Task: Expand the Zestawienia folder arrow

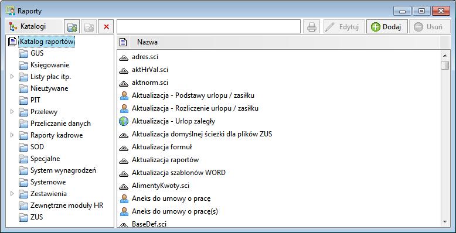Action: click(12, 194)
